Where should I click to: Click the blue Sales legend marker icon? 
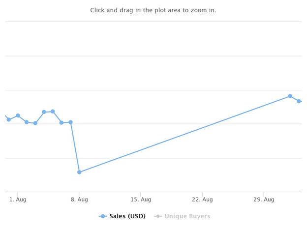point(103,216)
